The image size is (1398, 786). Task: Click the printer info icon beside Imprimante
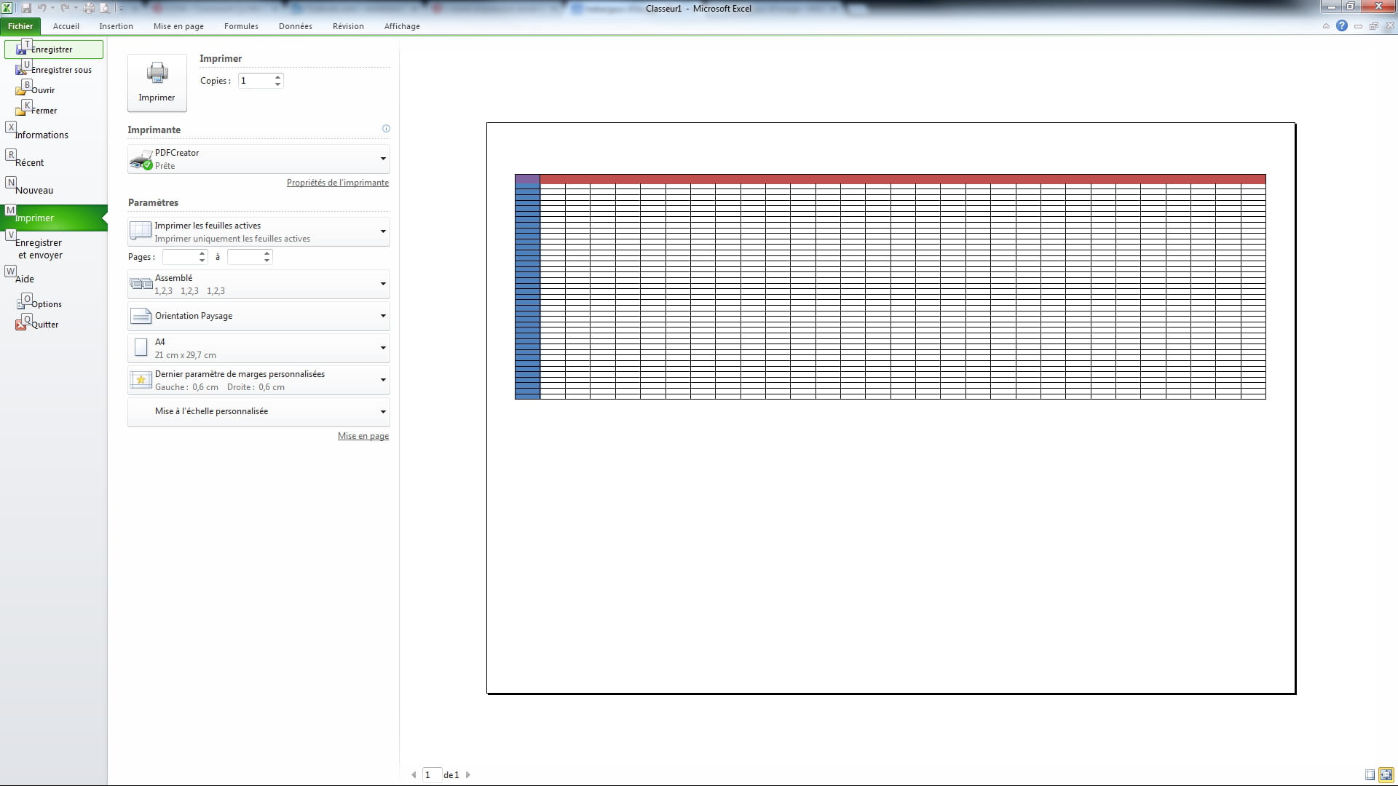(386, 129)
